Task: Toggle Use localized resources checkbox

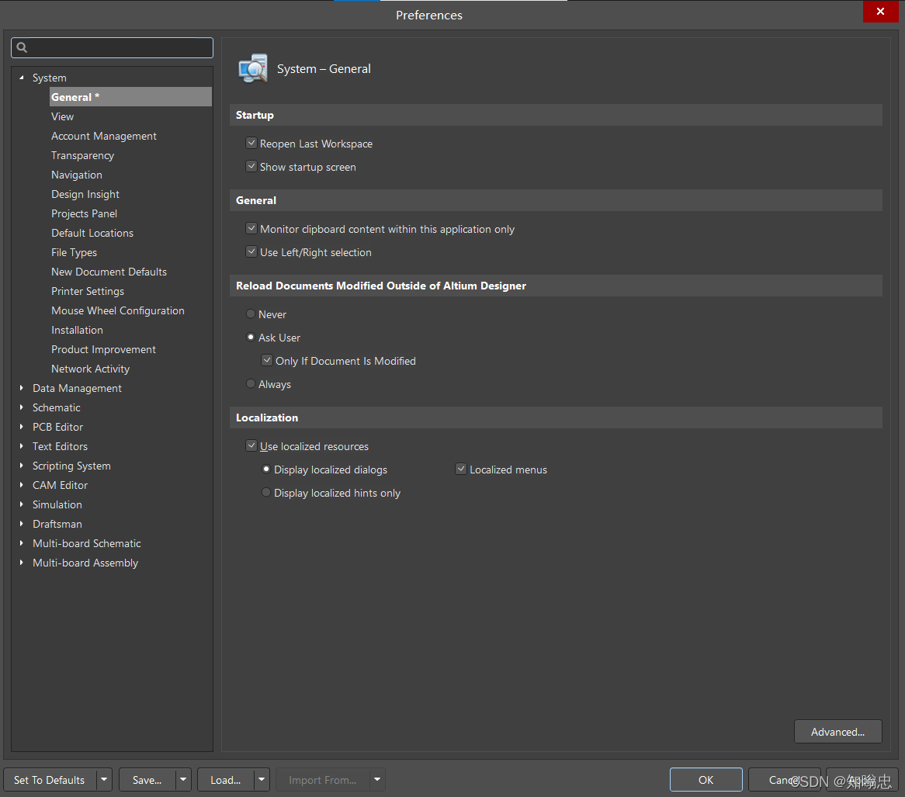Action: (x=251, y=445)
